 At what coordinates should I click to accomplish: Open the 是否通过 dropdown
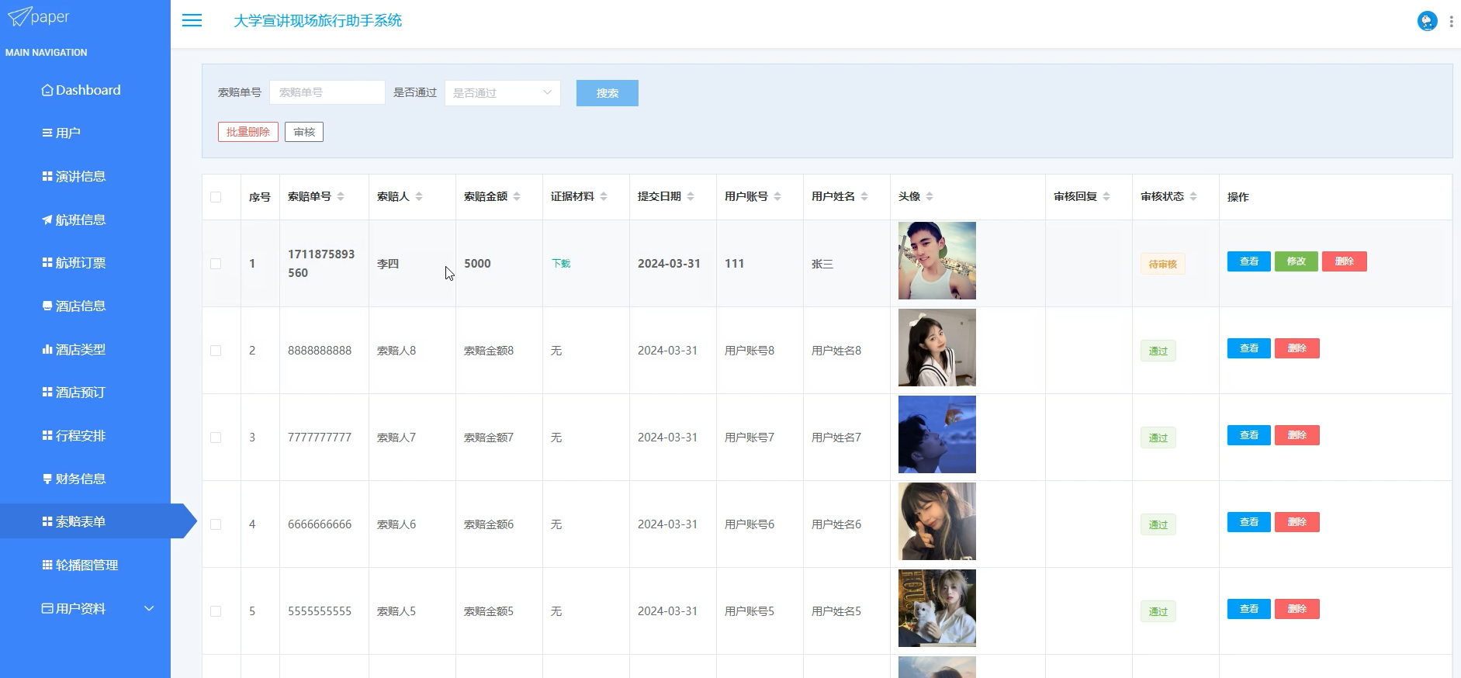pos(503,93)
